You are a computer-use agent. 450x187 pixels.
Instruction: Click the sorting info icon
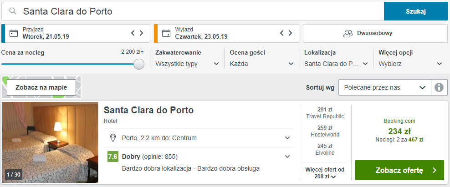pyautogui.click(x=439, y=87)
